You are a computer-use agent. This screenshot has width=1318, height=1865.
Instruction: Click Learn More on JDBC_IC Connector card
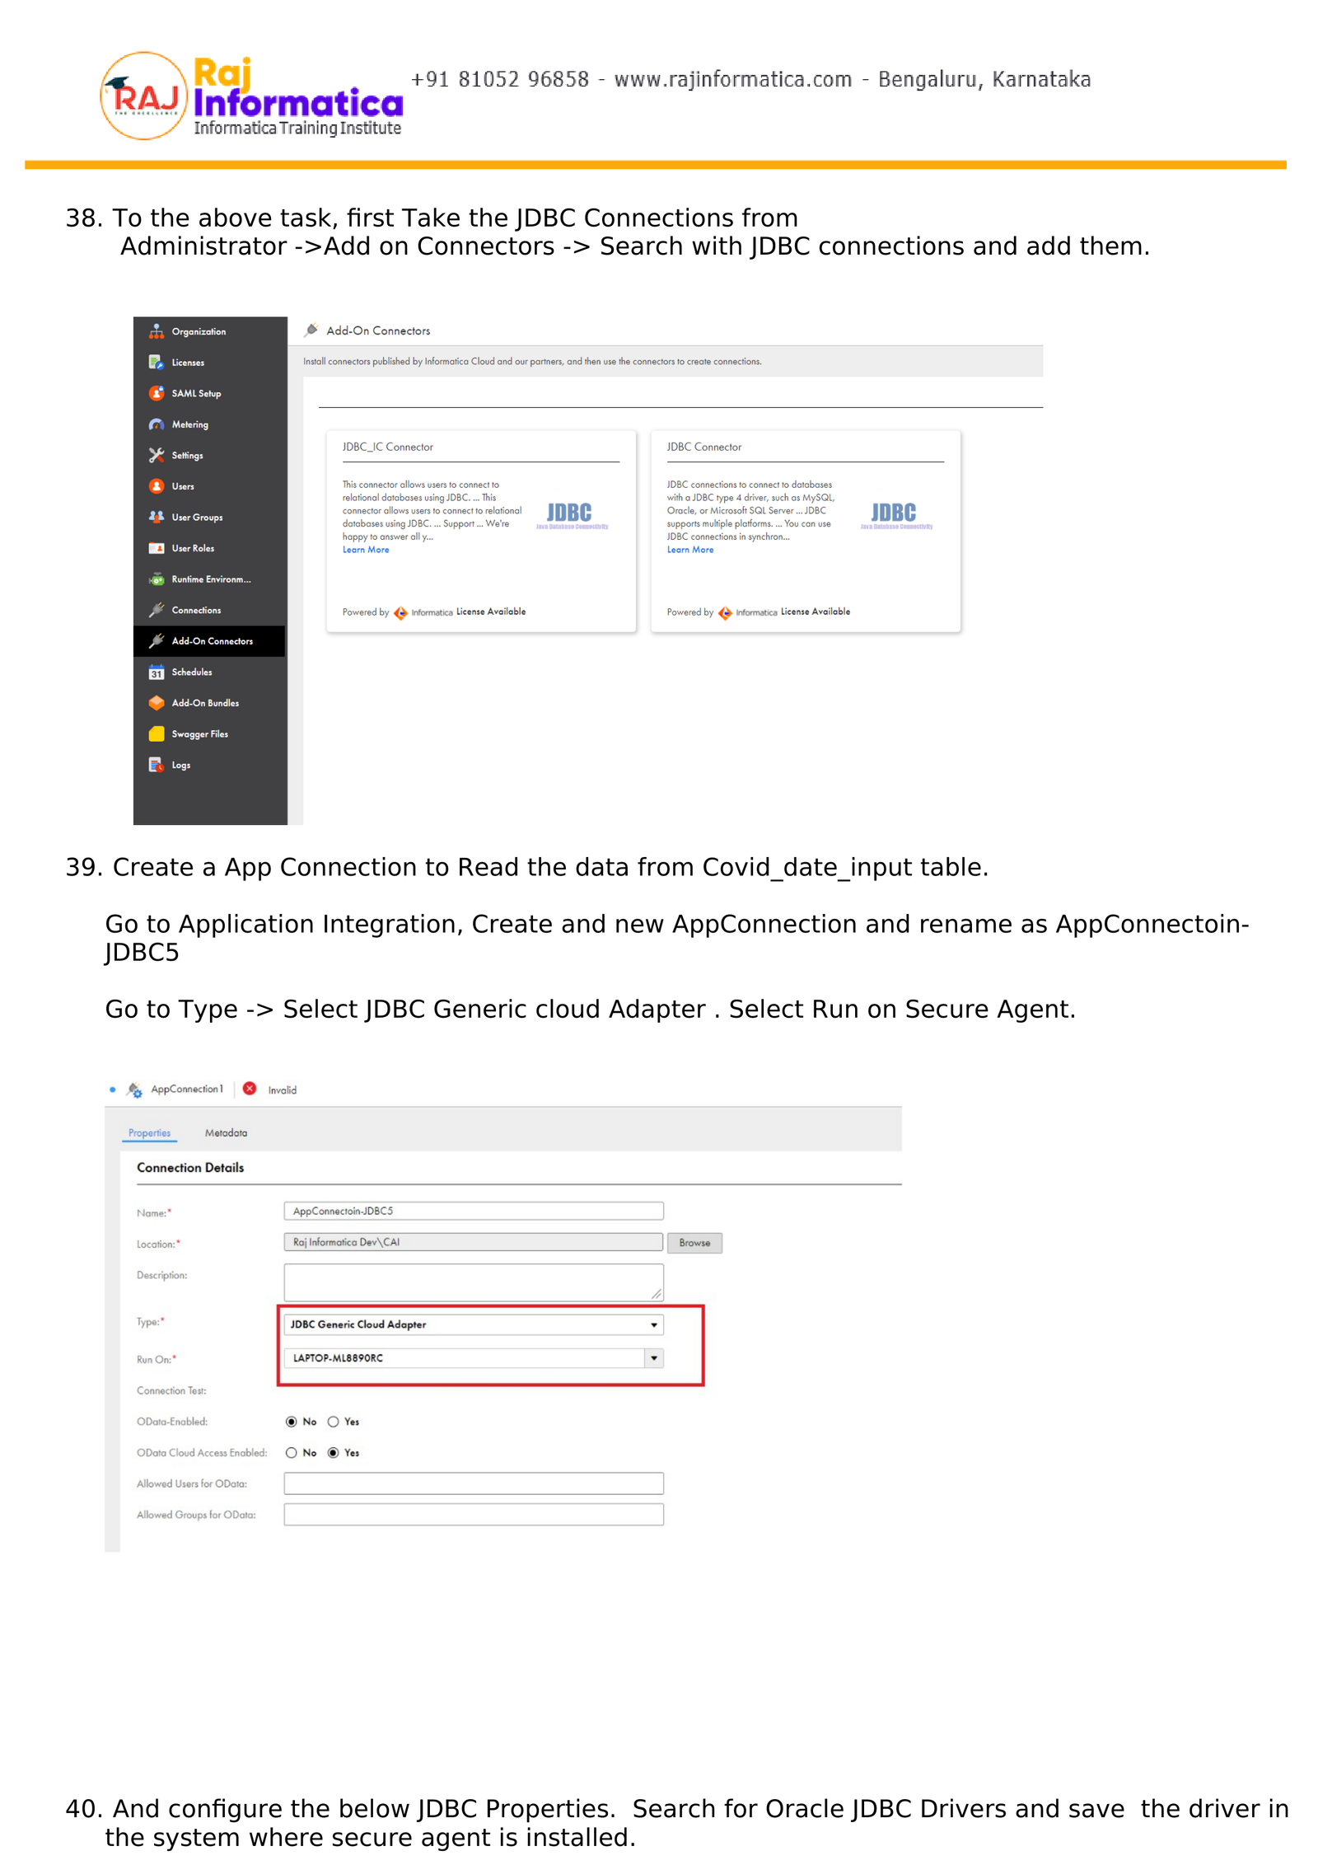(366, 550)
